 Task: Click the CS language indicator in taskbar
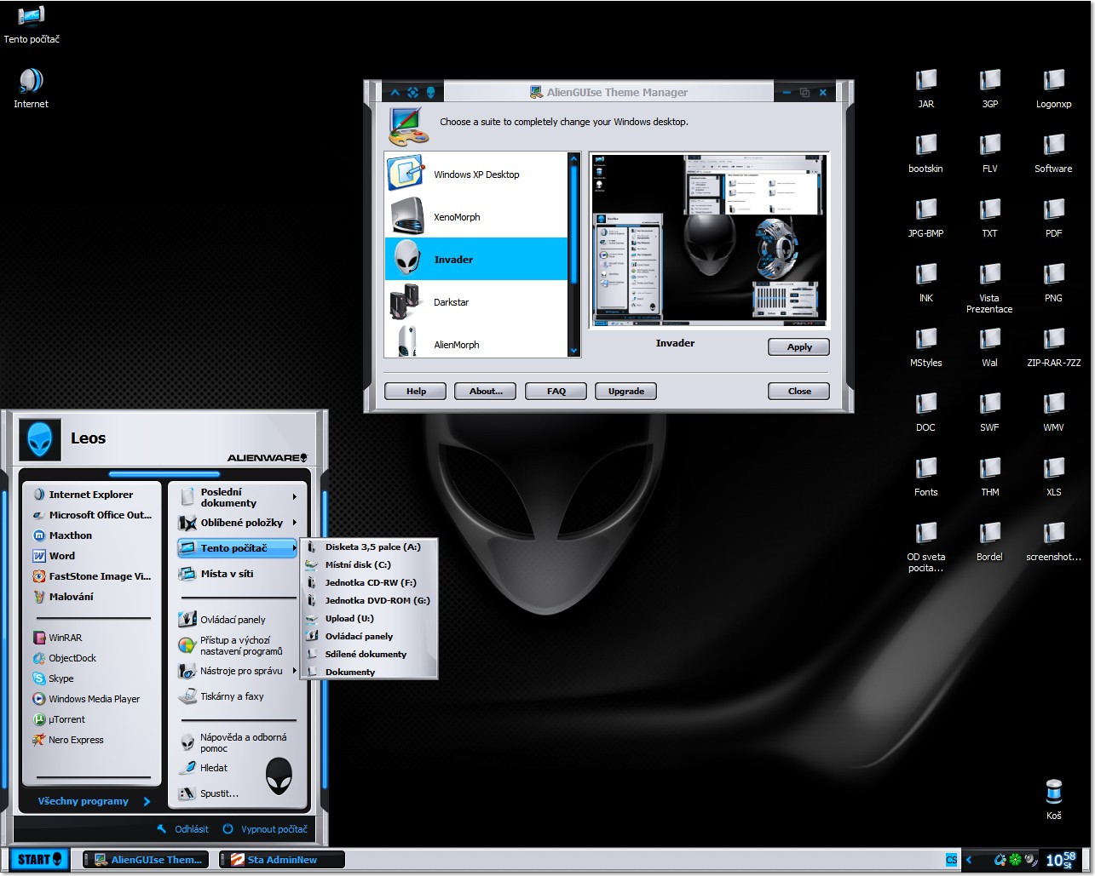951,860
